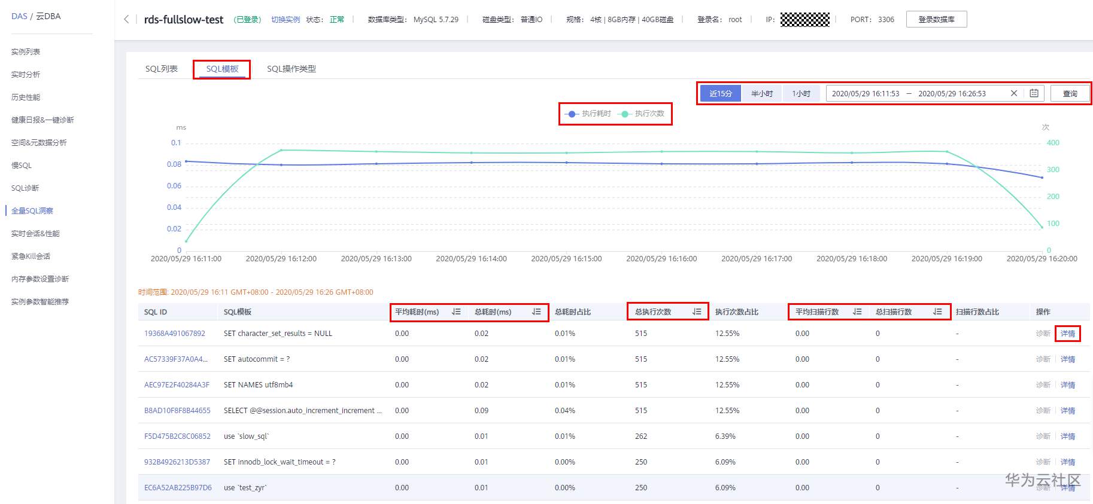1093x504 pixels.
Task: Sort by 总耗时(ms) column sort icon
Action: pyautogui.click(x=536, y=311)
